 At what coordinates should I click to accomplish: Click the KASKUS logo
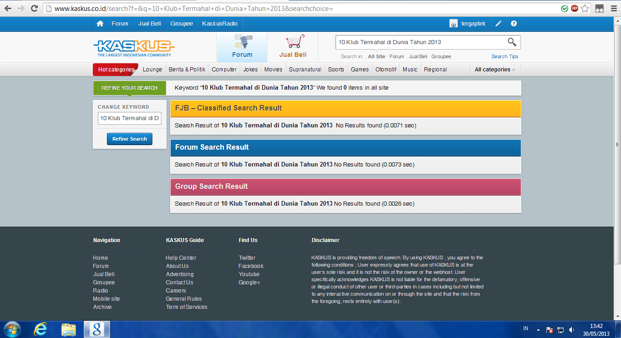[x=134, y=48]
